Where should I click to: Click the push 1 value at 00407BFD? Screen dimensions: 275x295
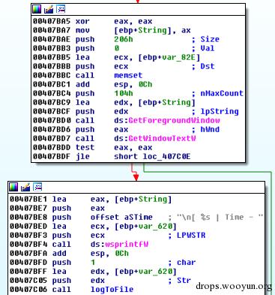(93, 262)
